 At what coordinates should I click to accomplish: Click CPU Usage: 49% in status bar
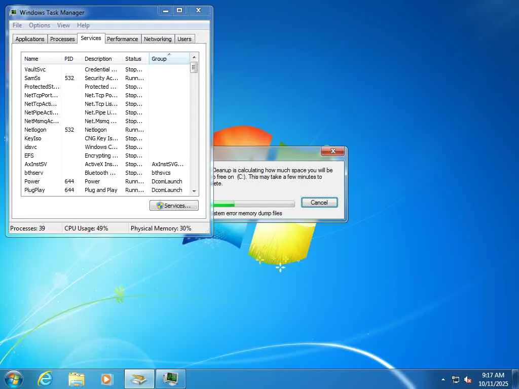point(86,228)
